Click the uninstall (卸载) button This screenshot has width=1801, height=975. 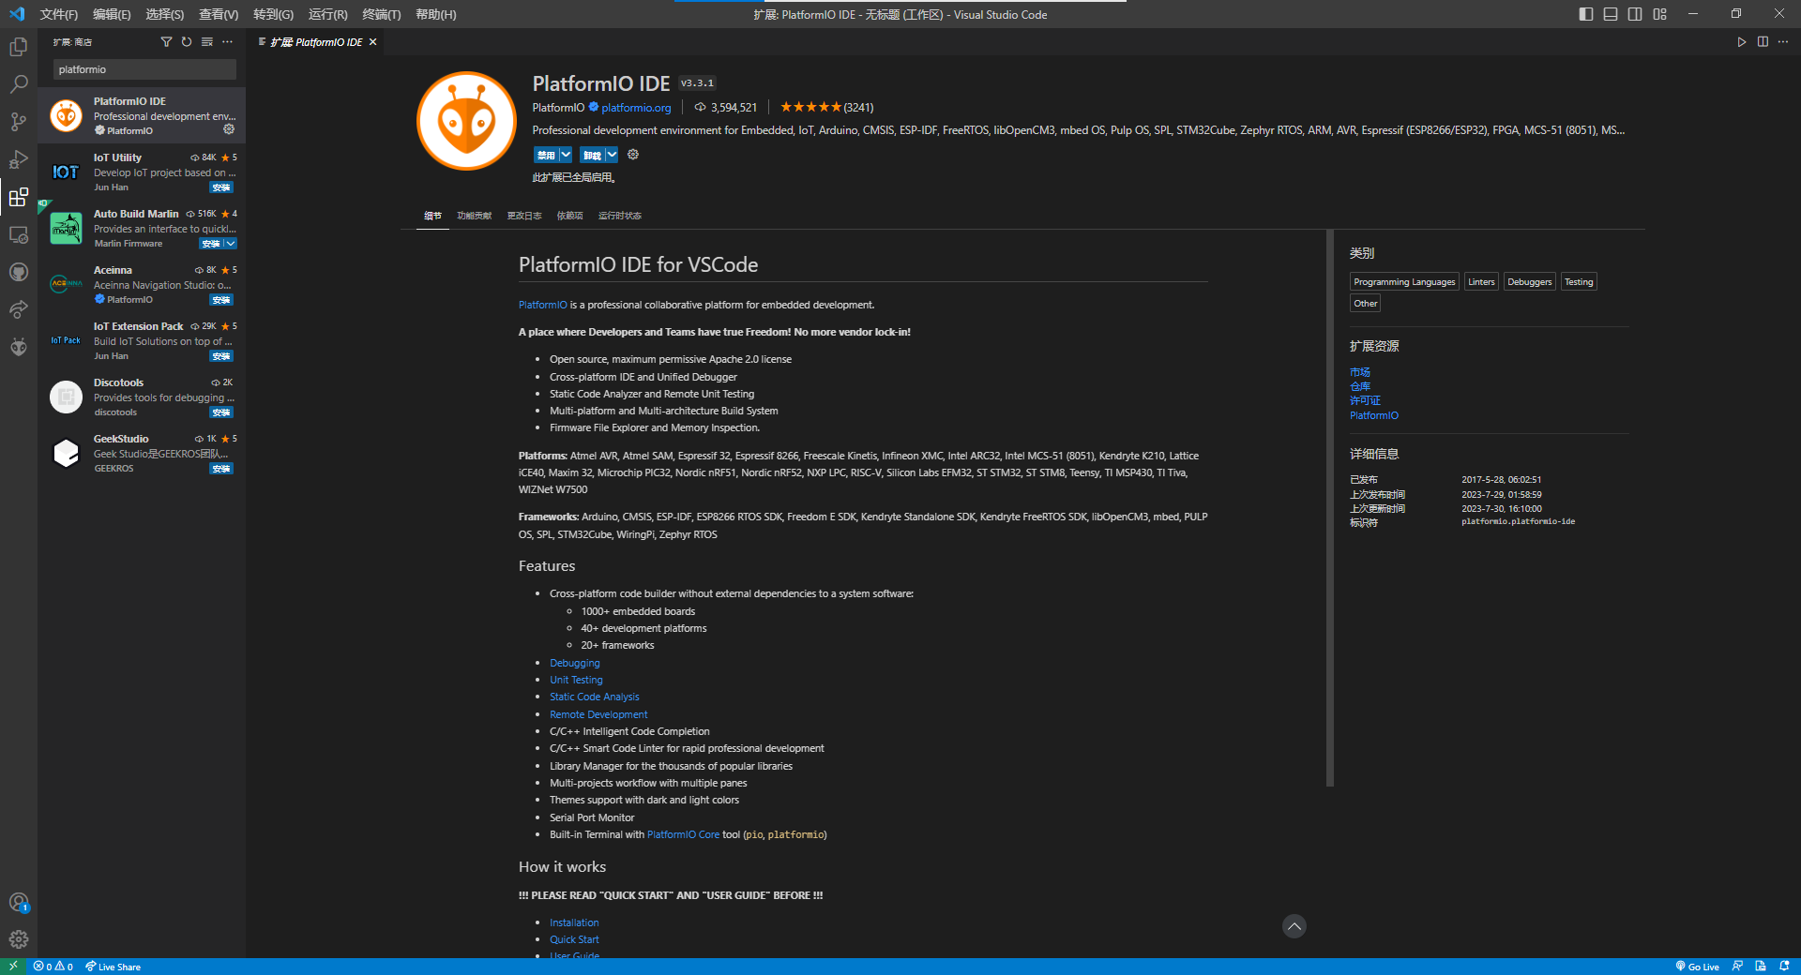pyautogui.click(x=592, y=155)
